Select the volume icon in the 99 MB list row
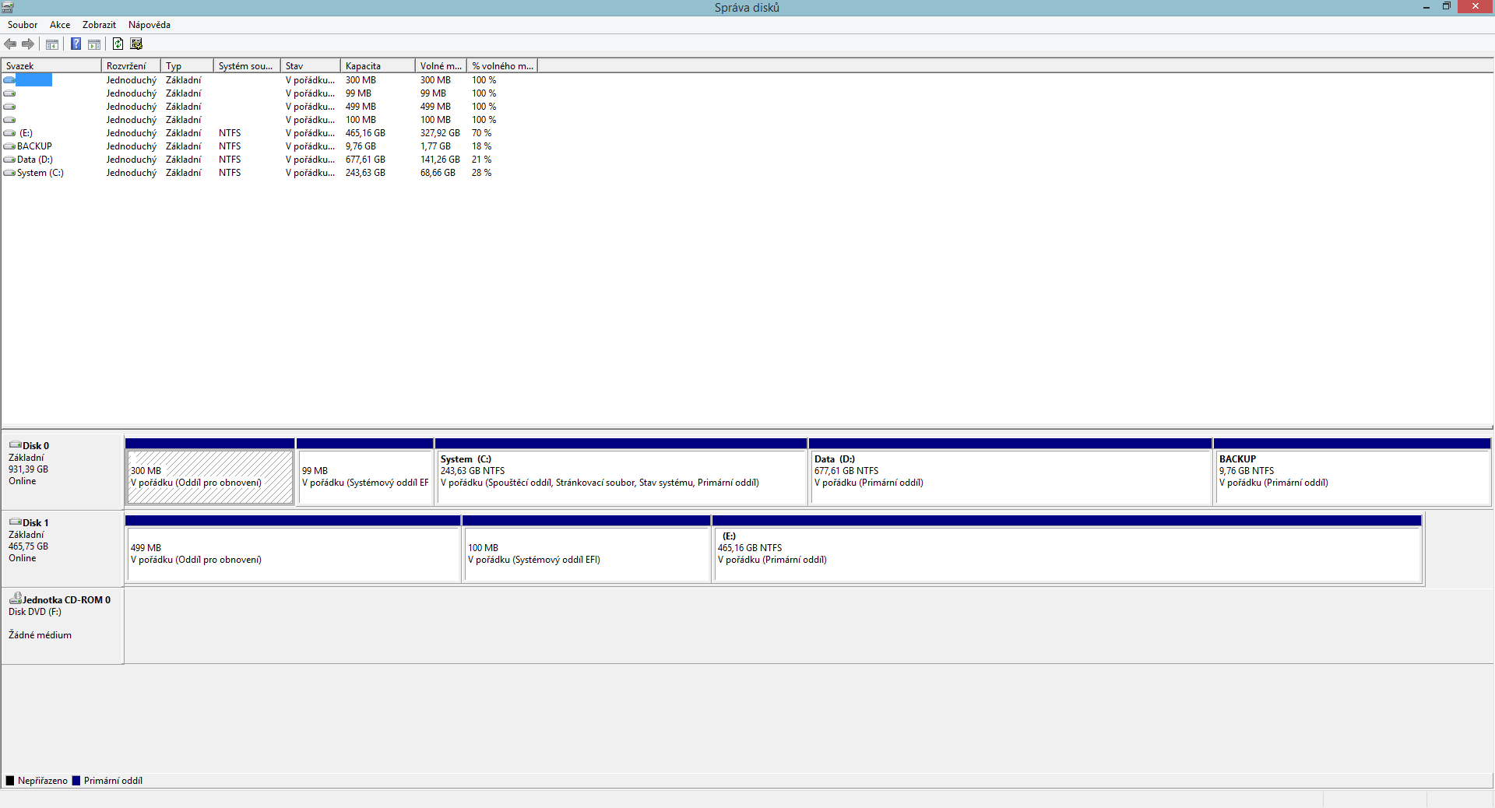The width and height of the screenshot is (1495, 808). pyautogui.click(x=9, y=93)
